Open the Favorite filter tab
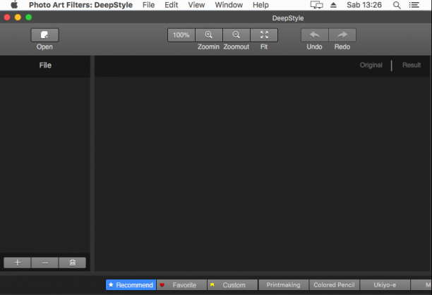 181,285
